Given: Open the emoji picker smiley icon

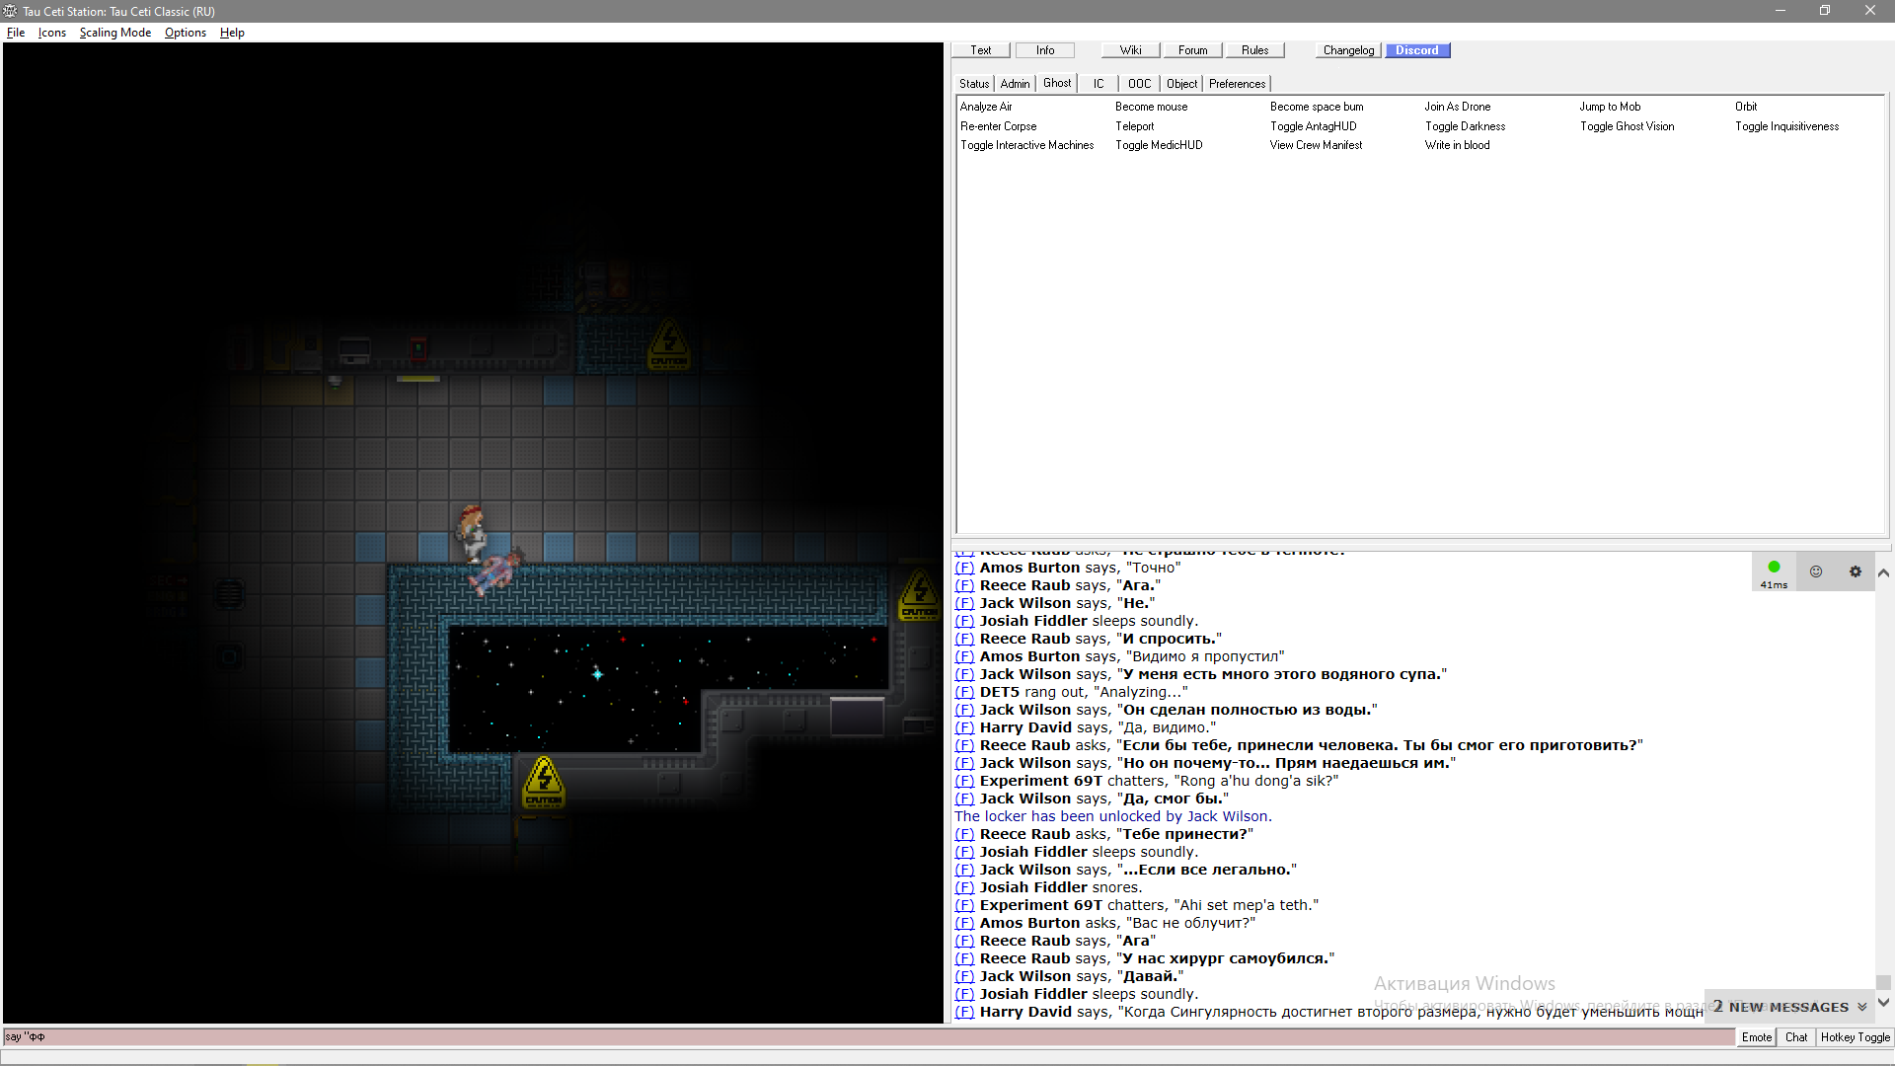Looking at the screenshot, I should point(1815,571).
